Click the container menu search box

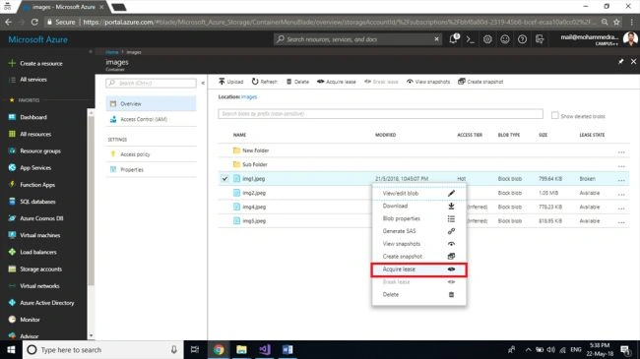tap(151, 83)
